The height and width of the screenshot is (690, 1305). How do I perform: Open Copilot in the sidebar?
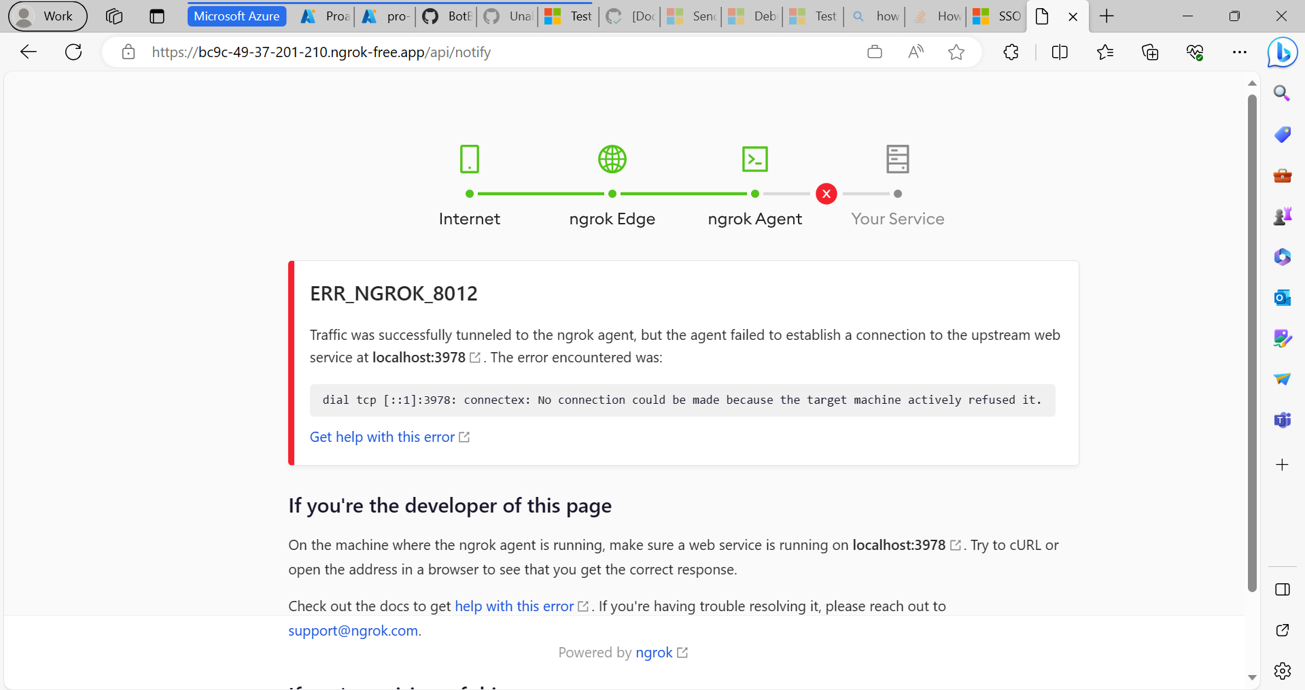(1282, 52)
